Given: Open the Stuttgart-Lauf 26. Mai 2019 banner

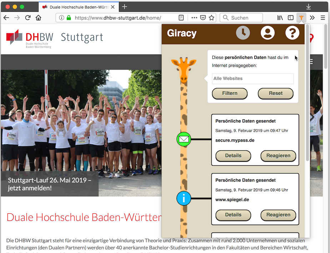Looking at the screenshot, I should (x=50, y=184).
